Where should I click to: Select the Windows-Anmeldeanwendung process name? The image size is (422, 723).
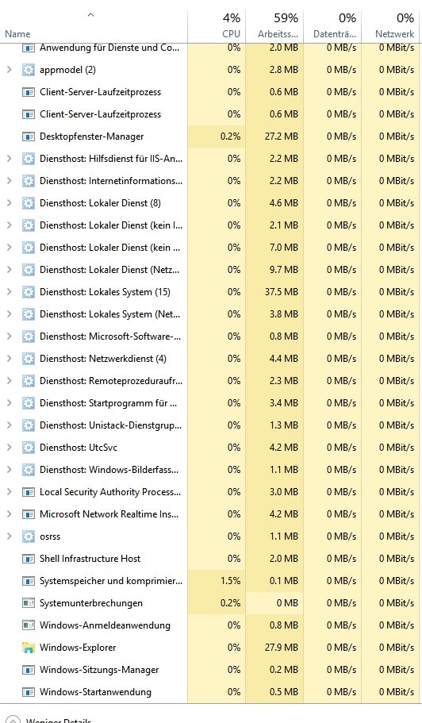(105, 625)
